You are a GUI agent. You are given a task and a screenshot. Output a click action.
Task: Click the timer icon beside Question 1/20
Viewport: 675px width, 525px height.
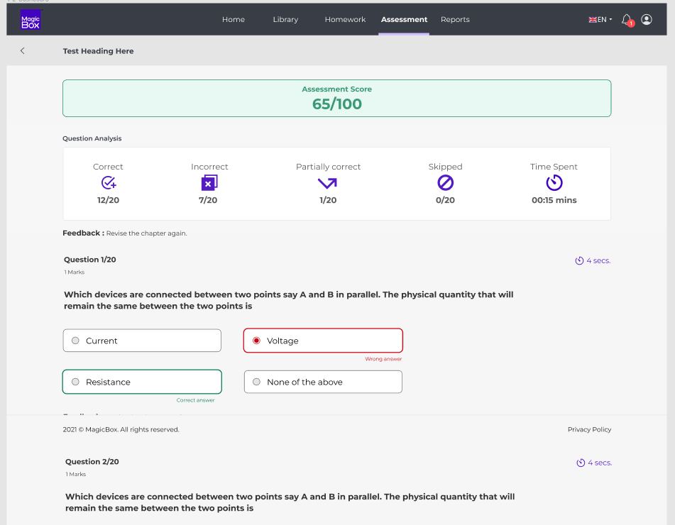[x=580, y=260]
